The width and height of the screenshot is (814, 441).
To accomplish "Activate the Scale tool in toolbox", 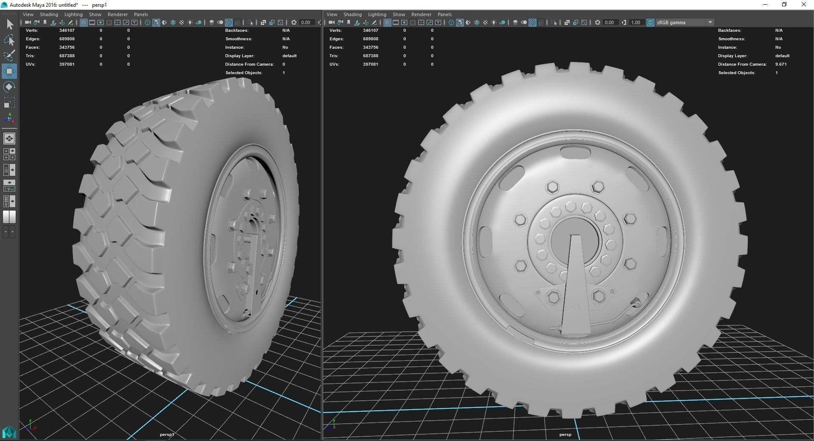I will coord(9,103).
